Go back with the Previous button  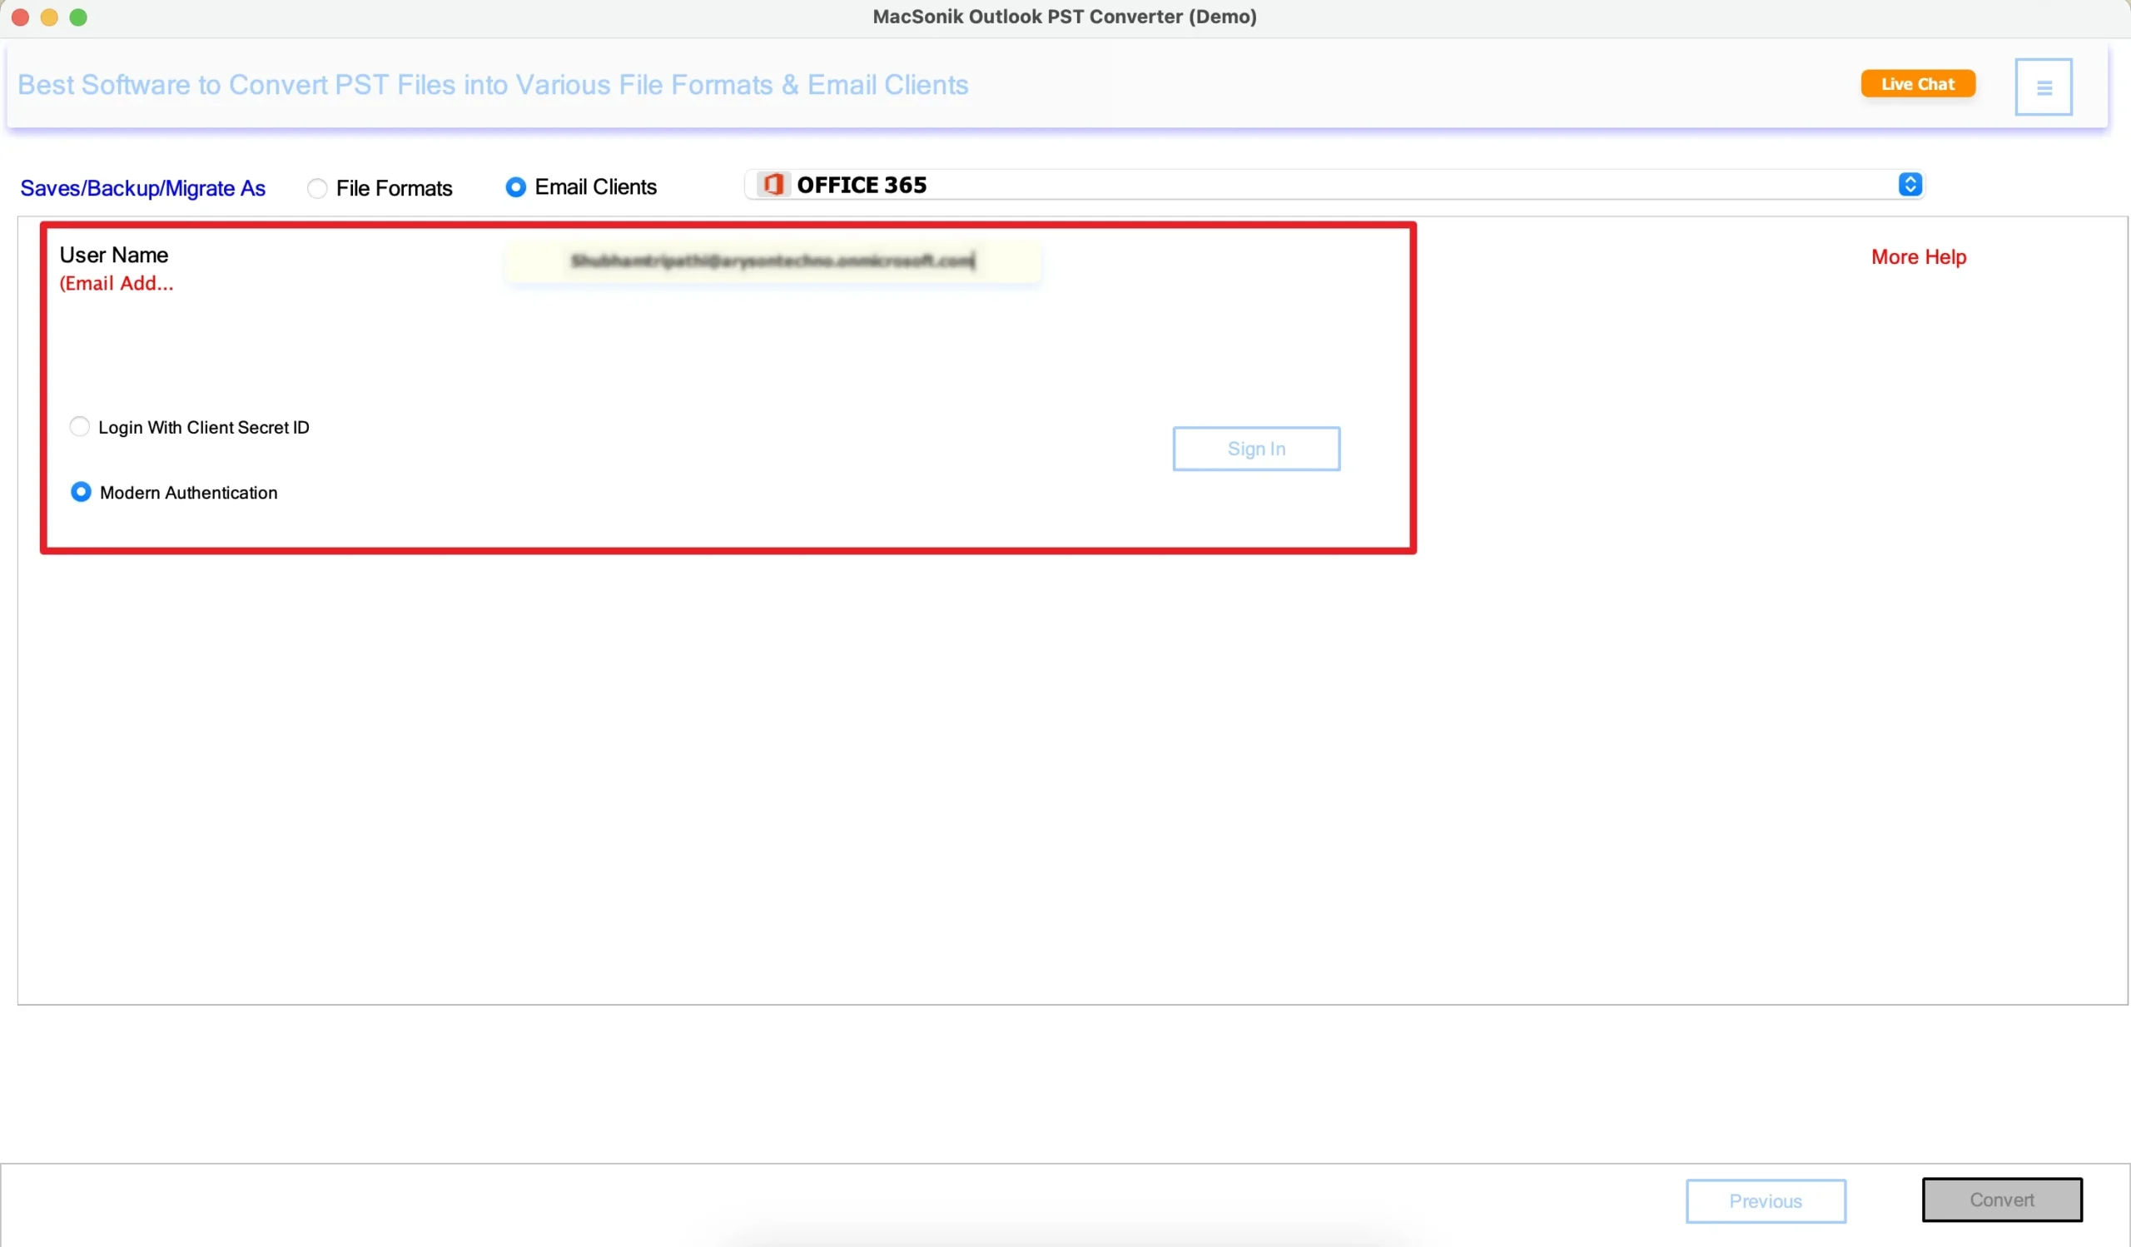pyautogui.click(x=1765, y=1200)
